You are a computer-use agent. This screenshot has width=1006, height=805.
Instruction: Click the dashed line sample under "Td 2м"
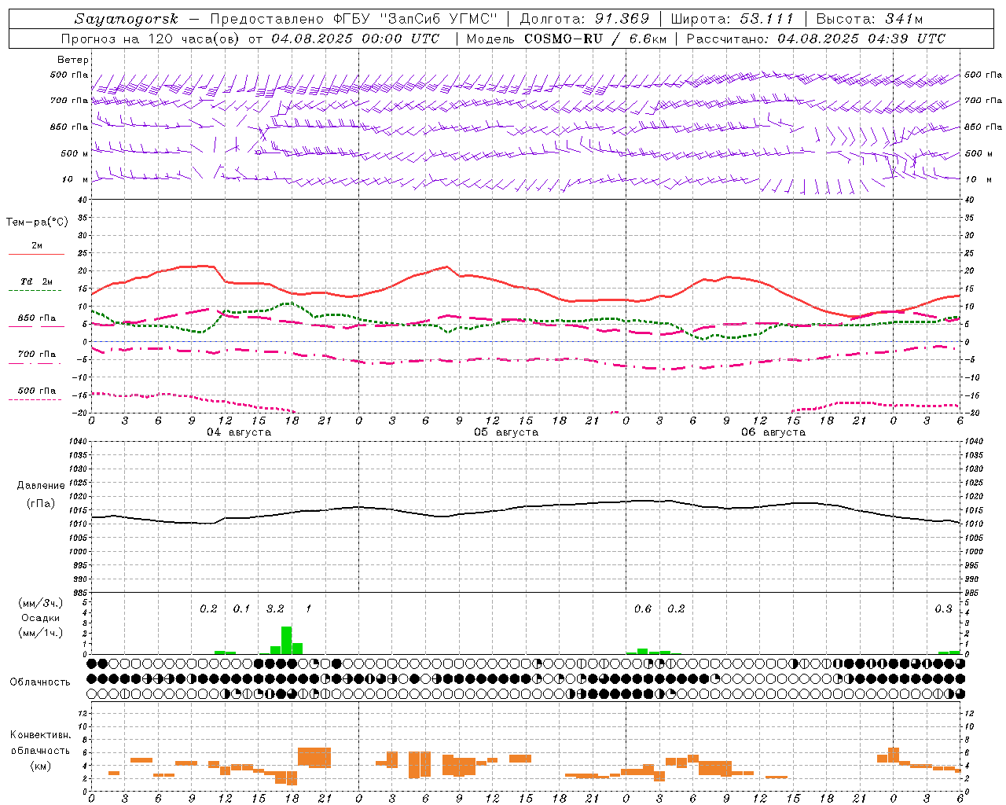(x=36, y=291)
